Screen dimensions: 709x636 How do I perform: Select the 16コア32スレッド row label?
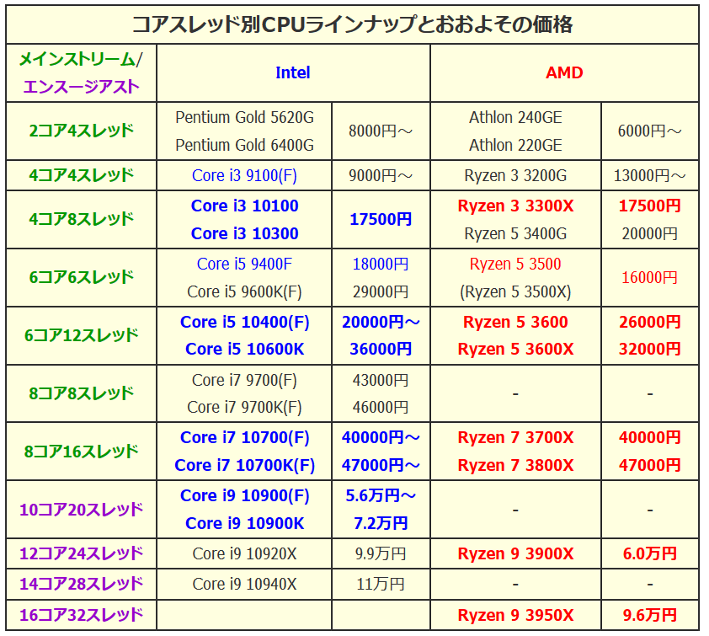82,615
